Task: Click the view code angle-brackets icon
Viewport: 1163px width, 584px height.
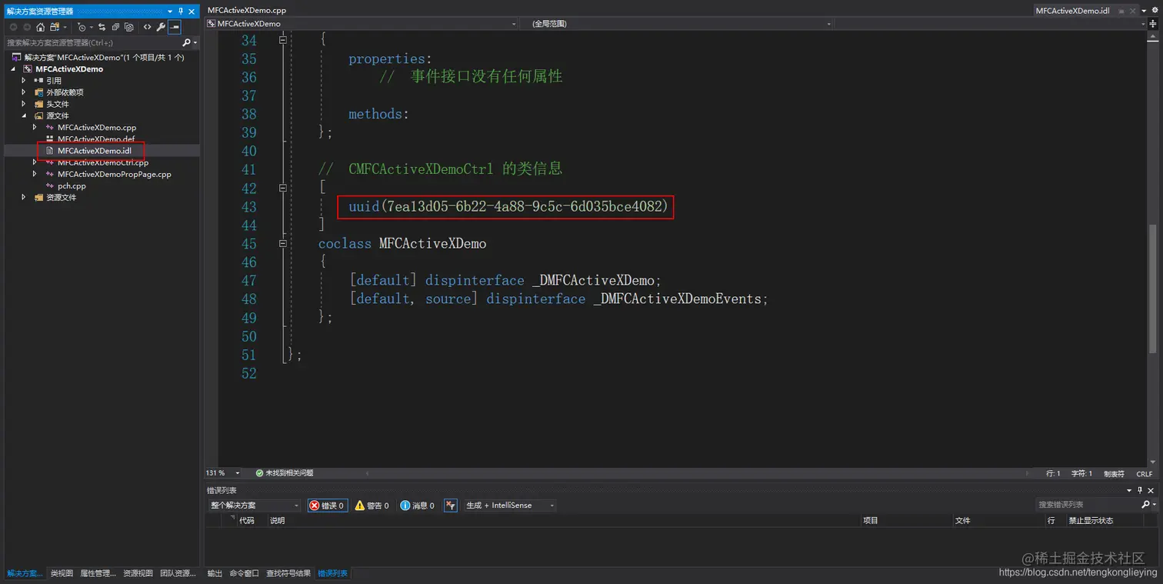Action: (x=147, y=27)
